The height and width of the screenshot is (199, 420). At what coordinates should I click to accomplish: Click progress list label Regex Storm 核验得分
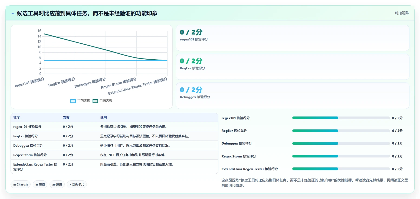coord(239,156)
